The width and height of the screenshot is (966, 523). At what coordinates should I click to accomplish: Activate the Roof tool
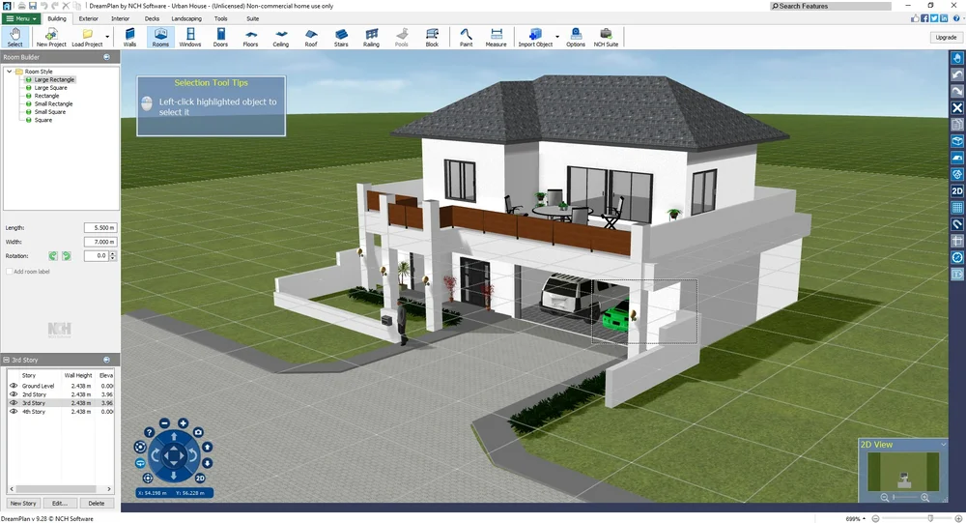coord(311,38)
